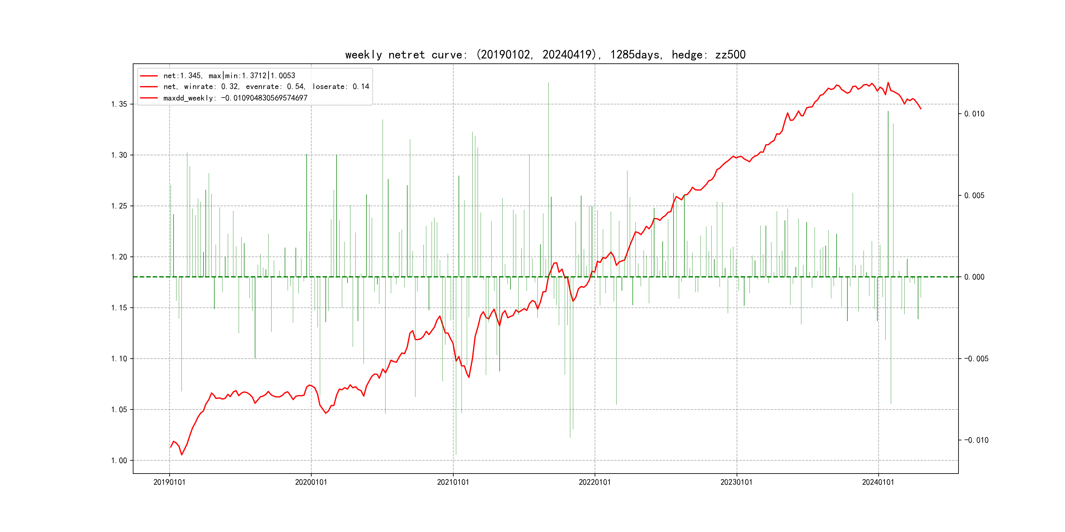Click the 1.10 left axis tick label

[119, 359]
